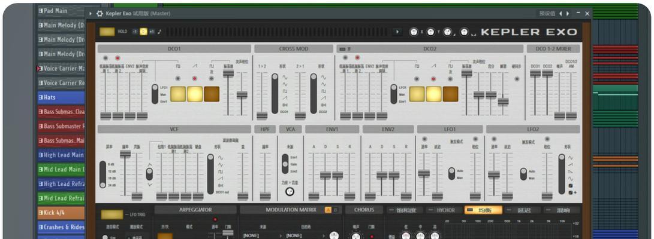Select the Kick 4/4 track in playlist
Image resolution: width=654 pixels, height=239 pixels.
[x=61, y=212]
